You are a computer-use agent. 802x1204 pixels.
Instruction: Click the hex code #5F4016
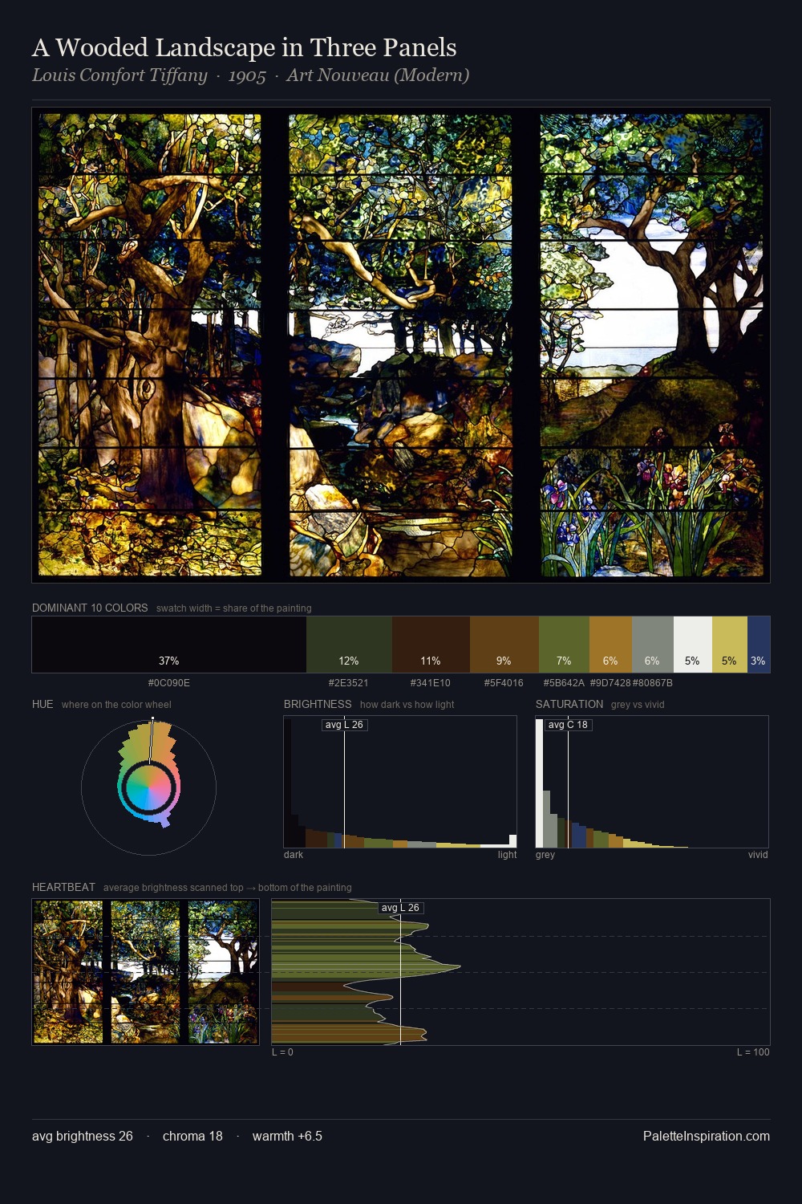[504, 683]
